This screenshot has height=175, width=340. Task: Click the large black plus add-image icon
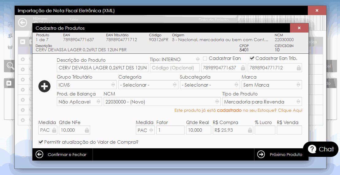(x=44, y=86)
